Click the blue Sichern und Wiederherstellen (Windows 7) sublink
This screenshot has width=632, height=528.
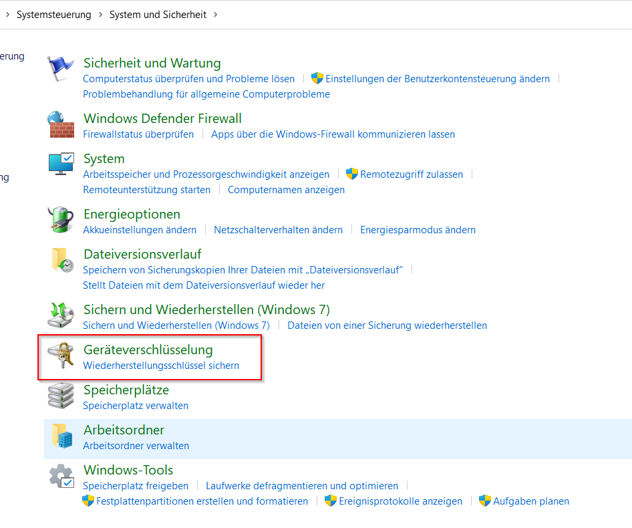coord(176,325)
